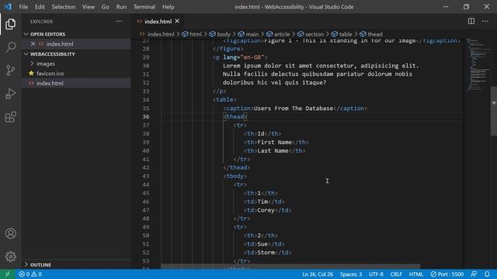The height and width of the screenshot is (279, 497).
Task: Open Explorer Views and More Actions ellipsis
Action: (119, 21)
